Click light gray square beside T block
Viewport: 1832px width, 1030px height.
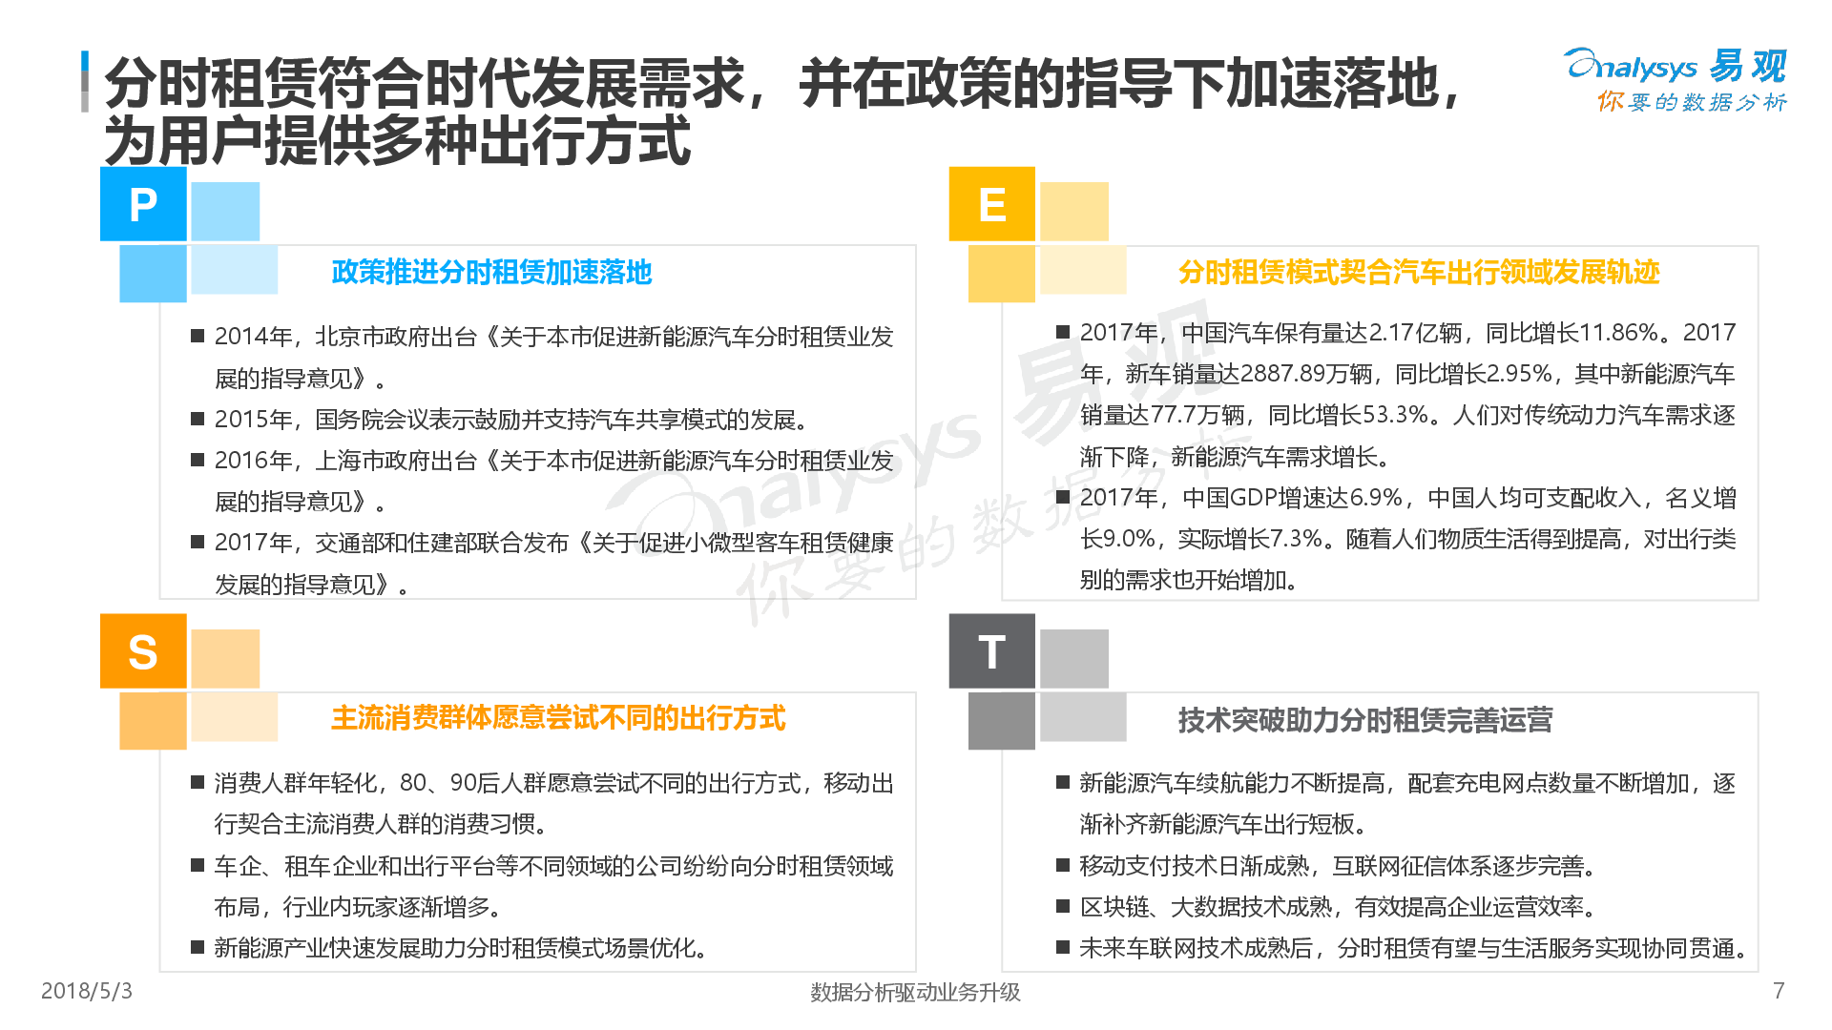pos(1073,658)
